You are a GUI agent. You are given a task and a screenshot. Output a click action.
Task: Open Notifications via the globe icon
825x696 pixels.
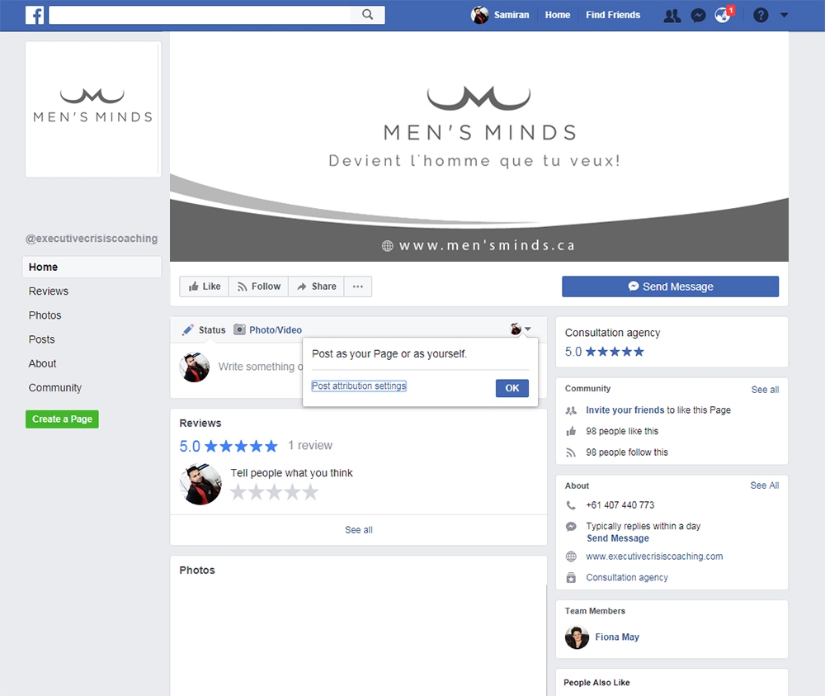coord(723,15)
